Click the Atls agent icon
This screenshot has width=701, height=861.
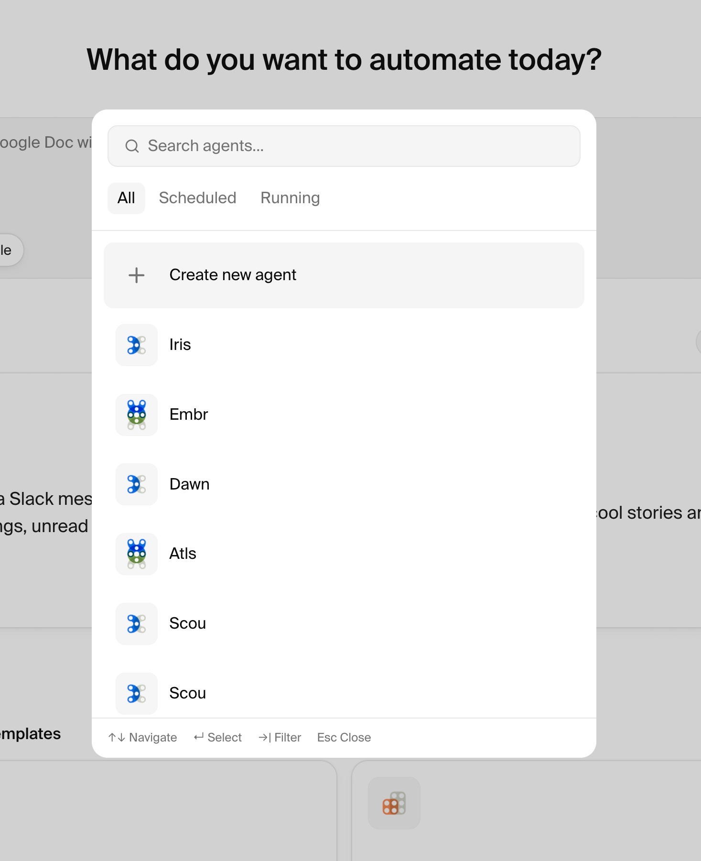point(137,554)
